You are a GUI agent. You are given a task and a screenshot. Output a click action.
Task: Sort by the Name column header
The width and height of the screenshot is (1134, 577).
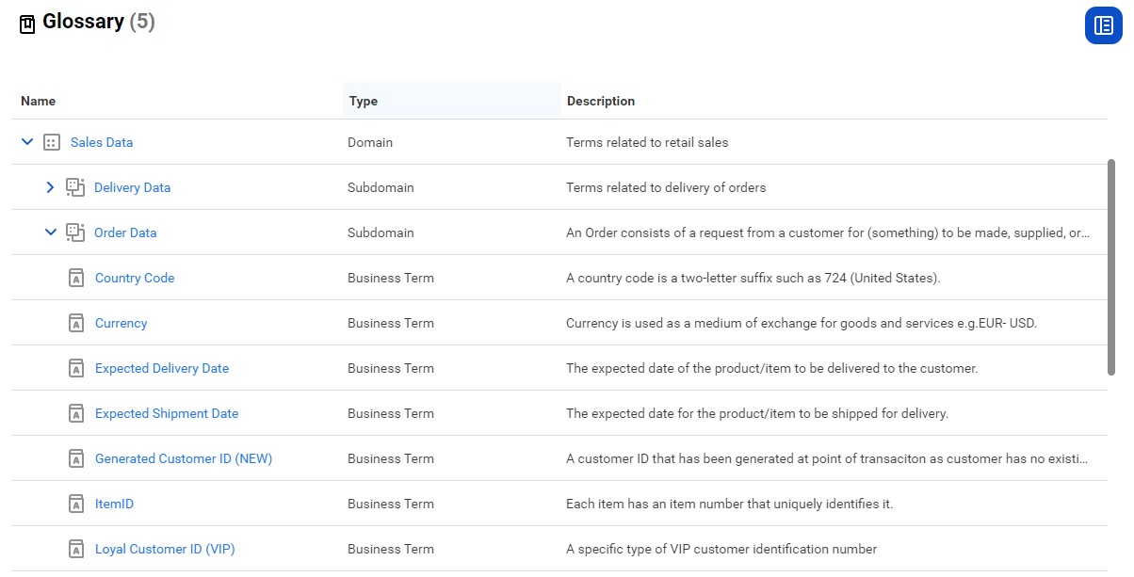[39, 101]
